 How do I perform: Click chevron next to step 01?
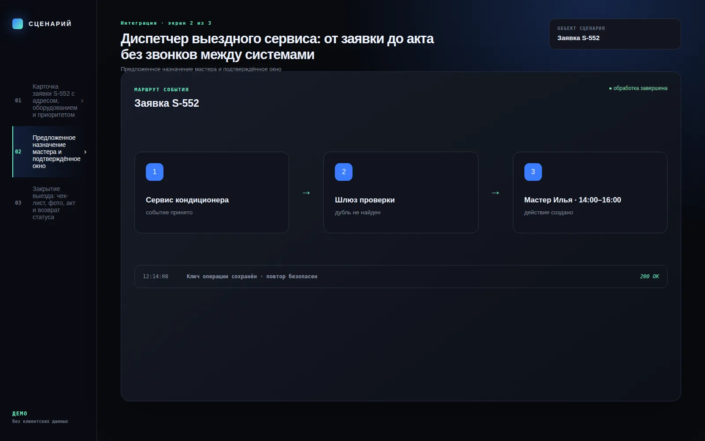pos(82,101)
